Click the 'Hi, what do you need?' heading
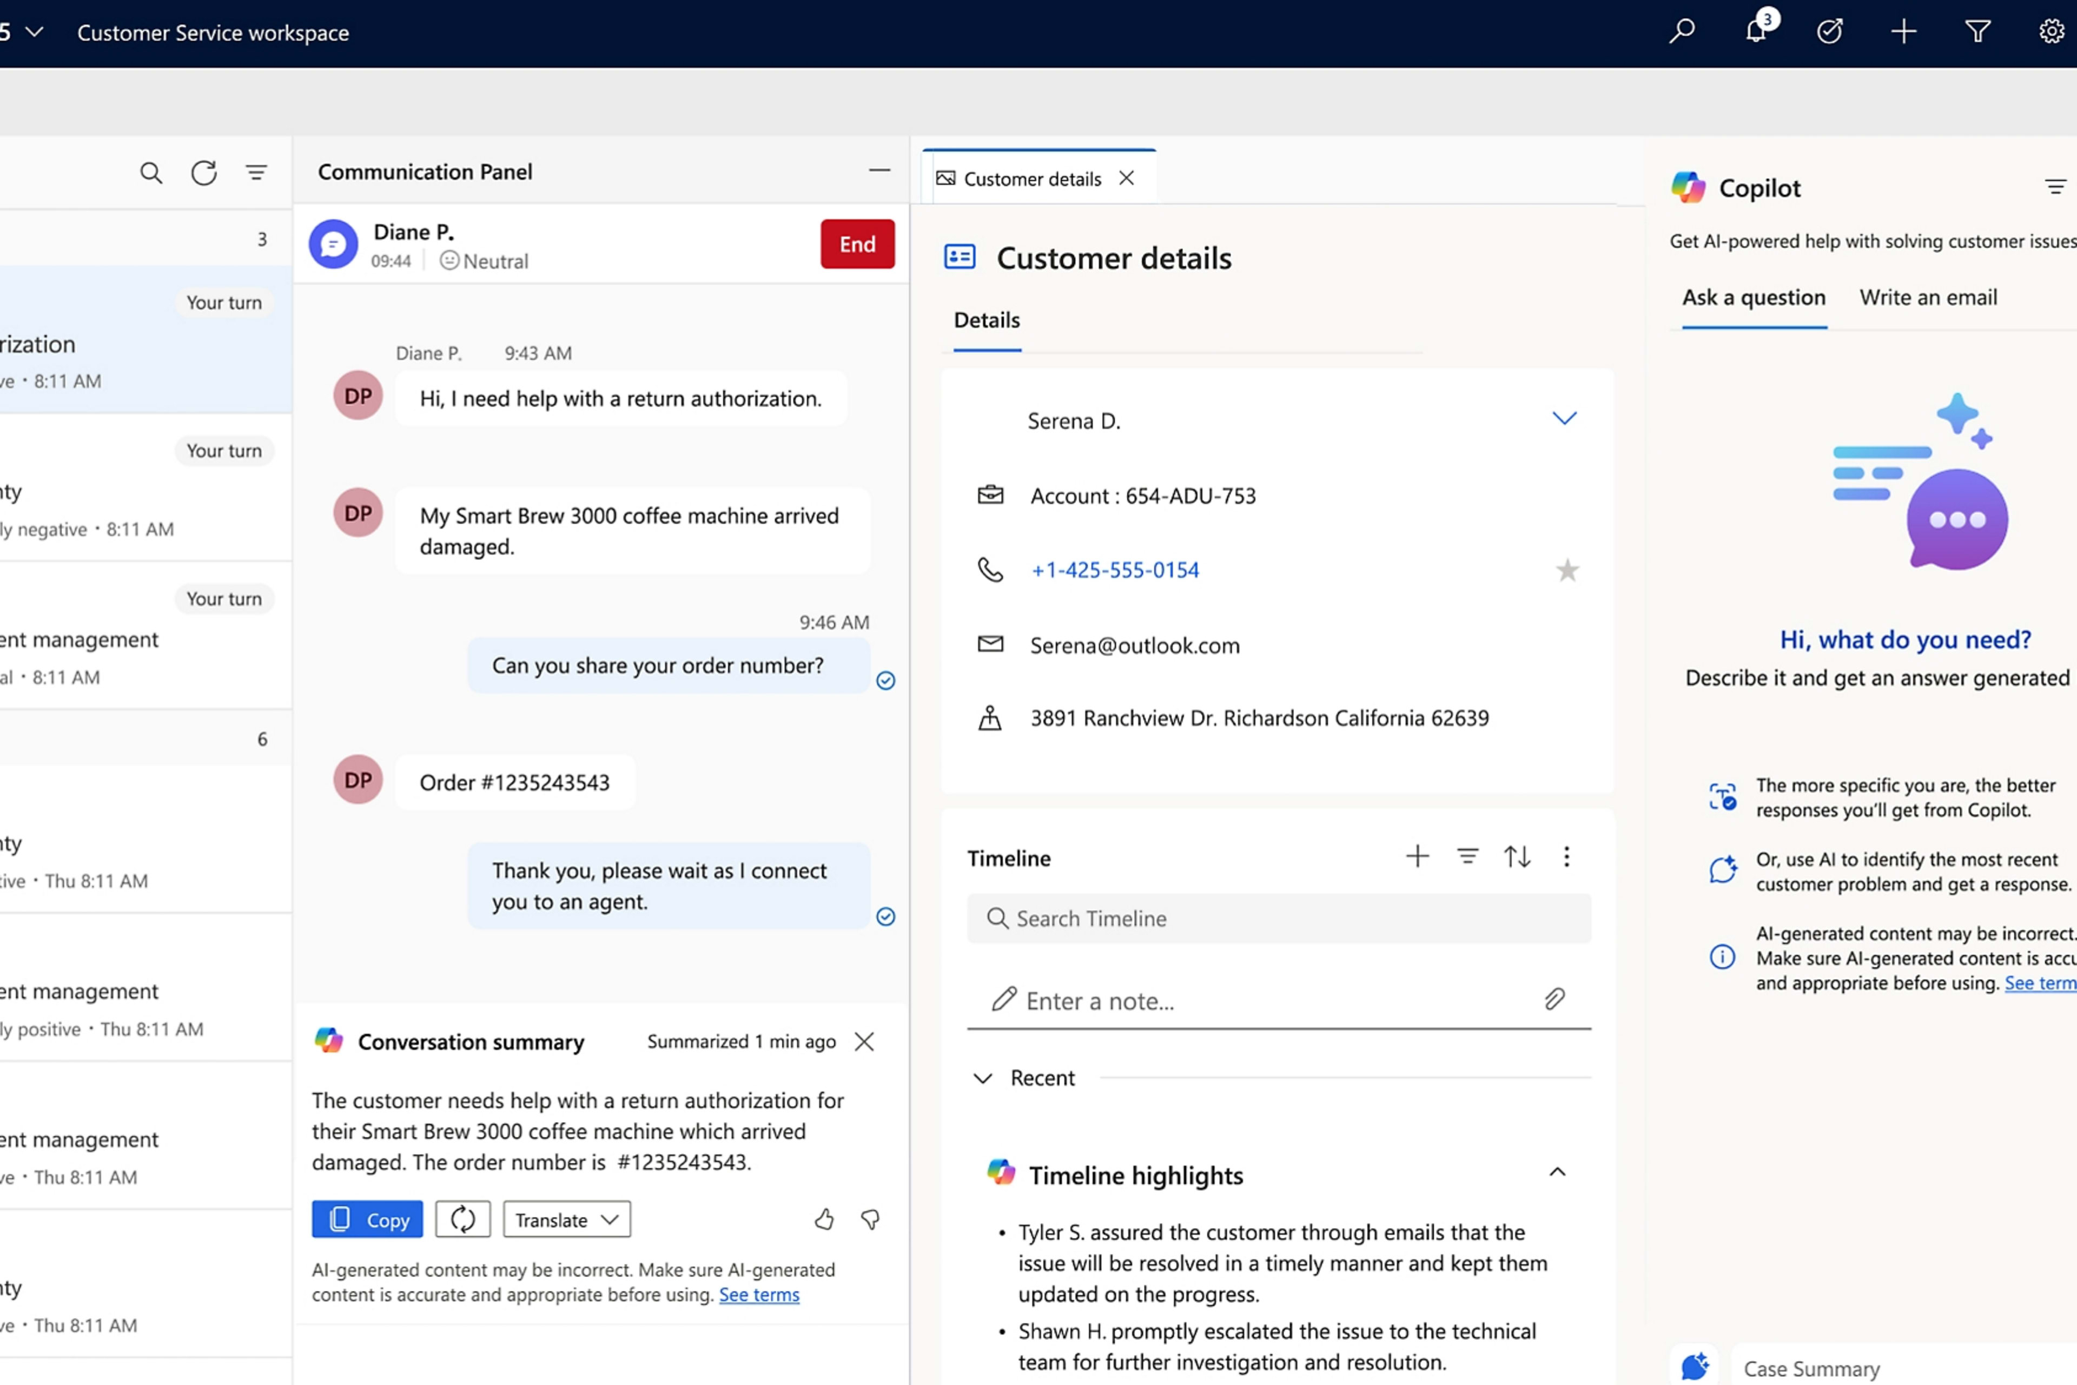 pos(1905,639)
